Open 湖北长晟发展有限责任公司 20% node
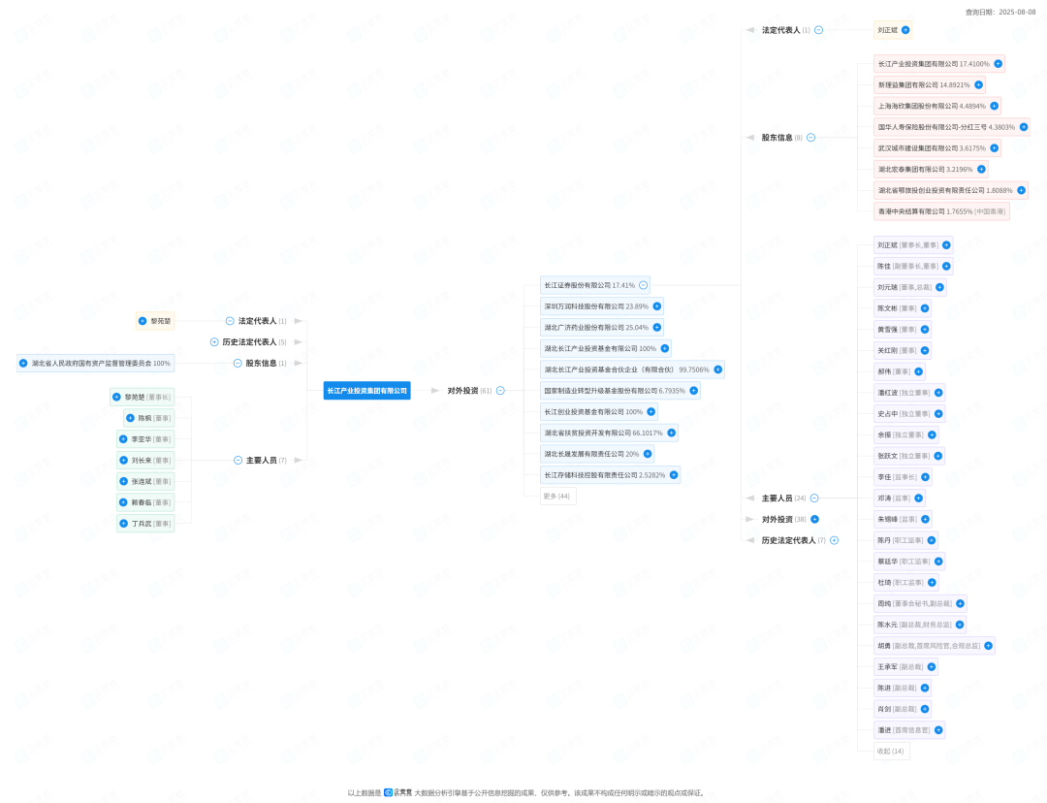The width and height of the screenshot is (1047, 803). [x=597, y=454]
